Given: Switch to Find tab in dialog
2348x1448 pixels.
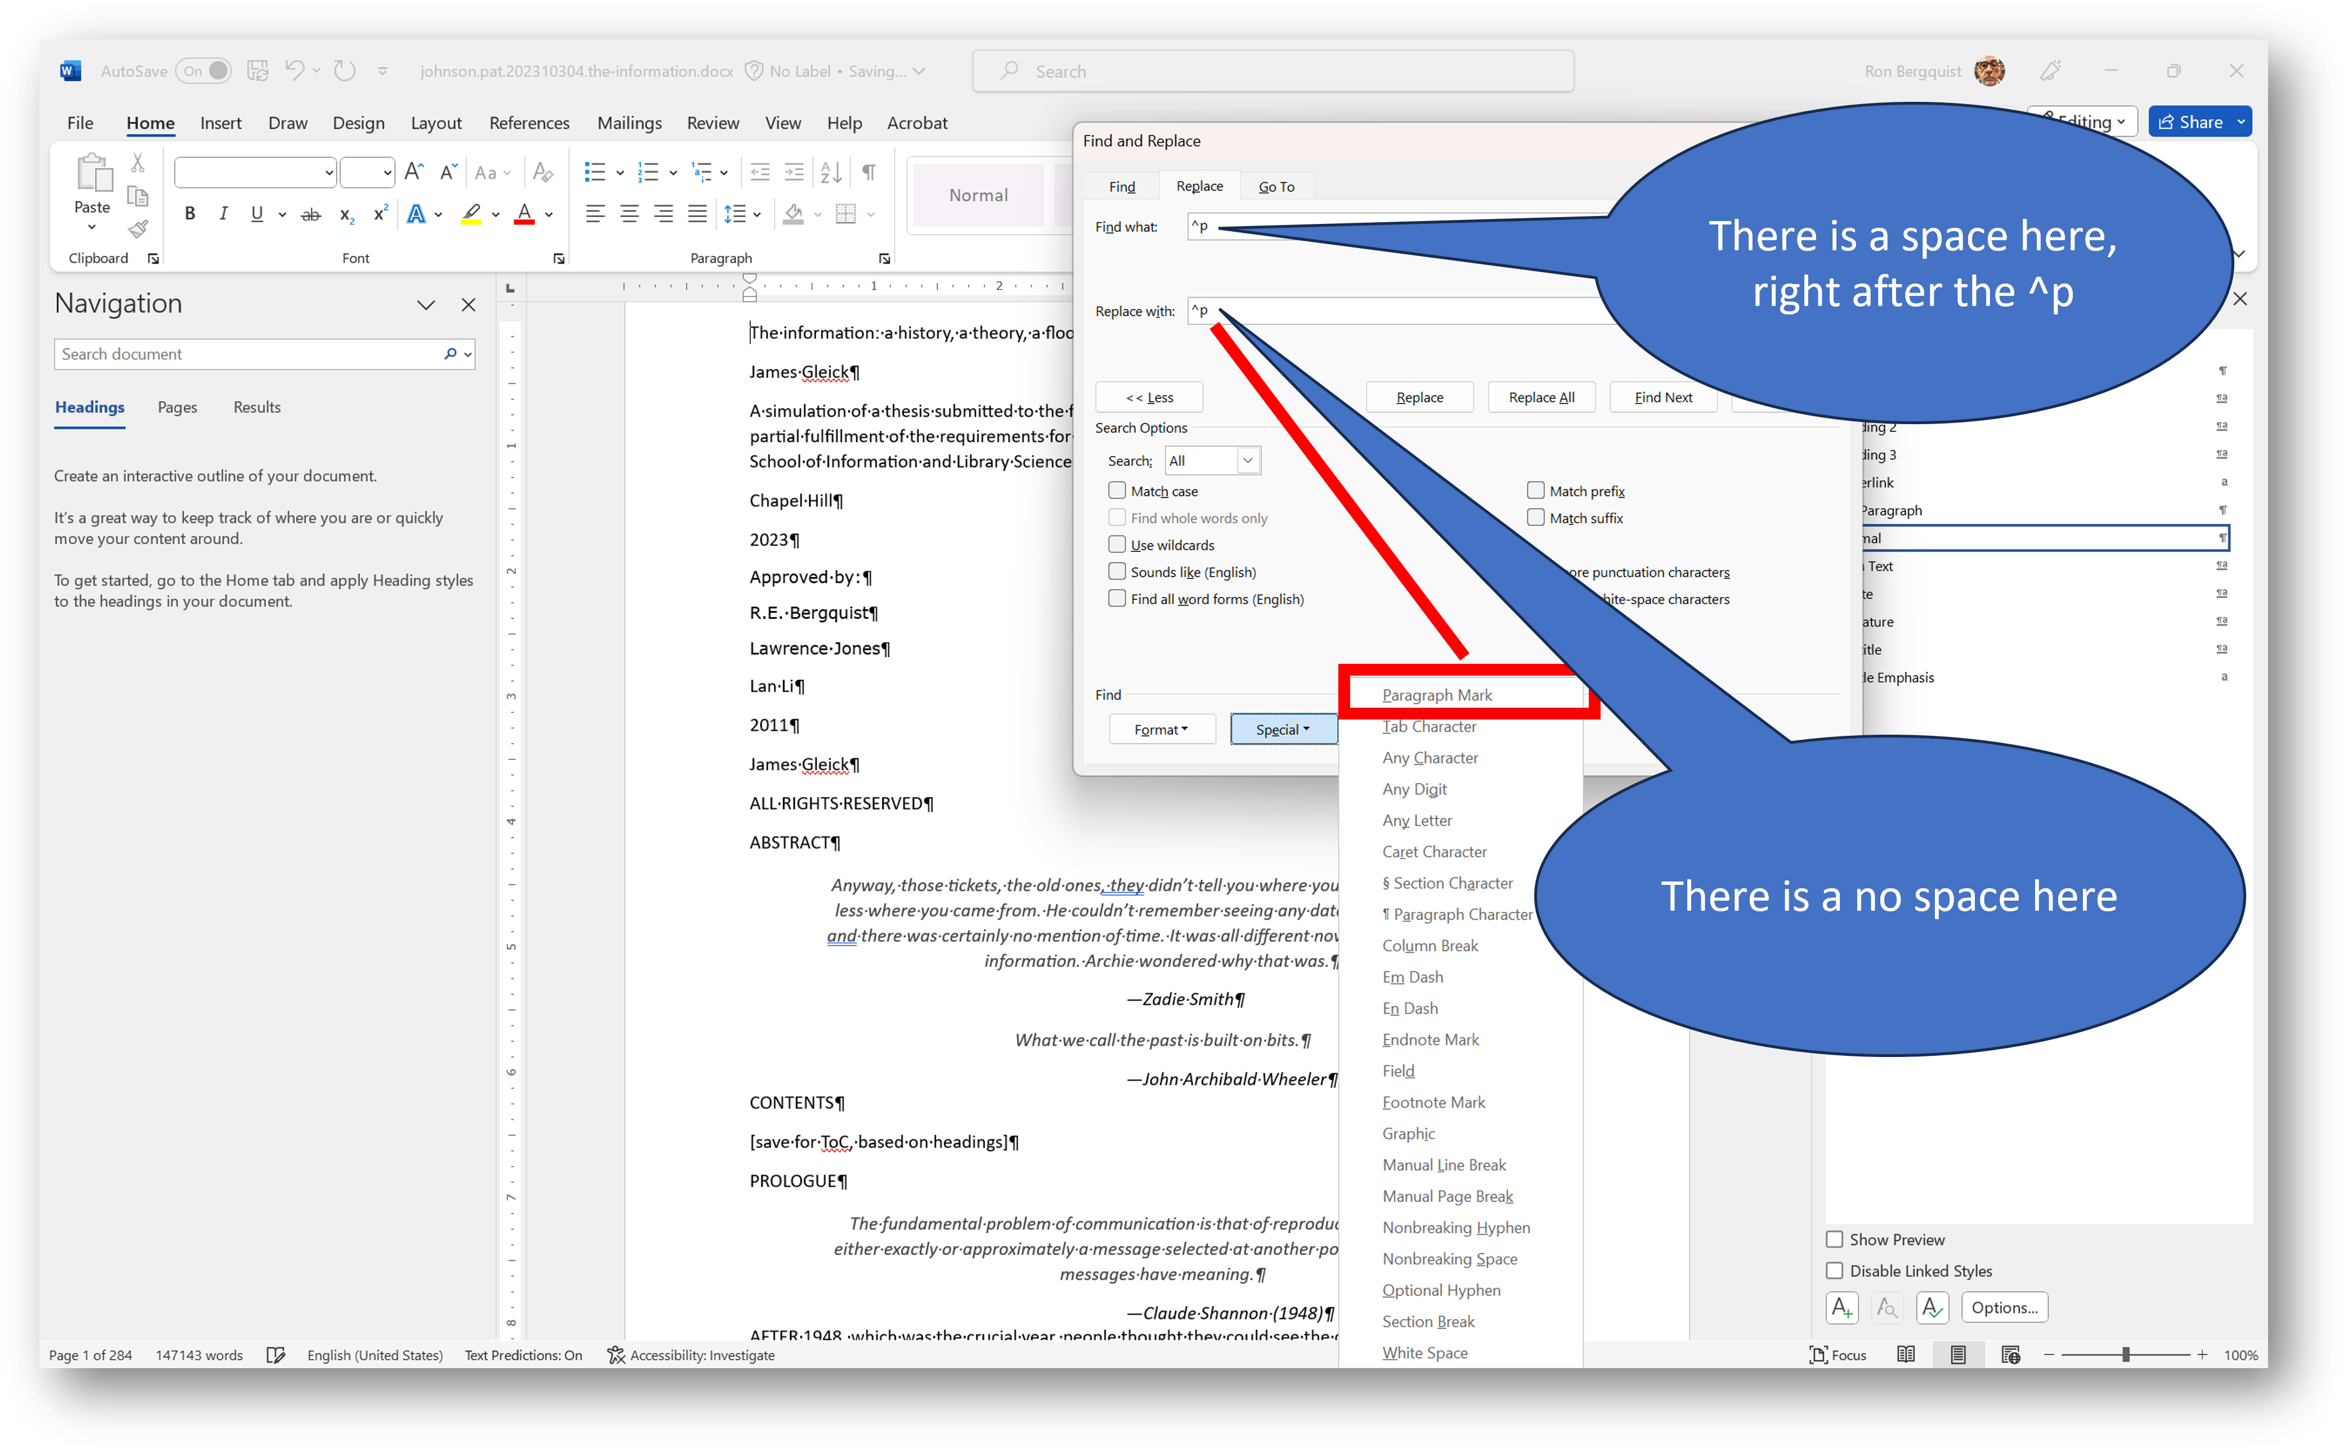Looking at the screenshot, I should pyautogui.click(x=1122, y=187).
